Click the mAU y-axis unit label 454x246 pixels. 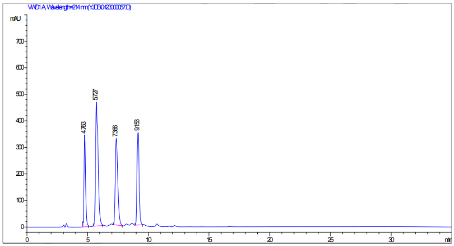click(16, 18)
